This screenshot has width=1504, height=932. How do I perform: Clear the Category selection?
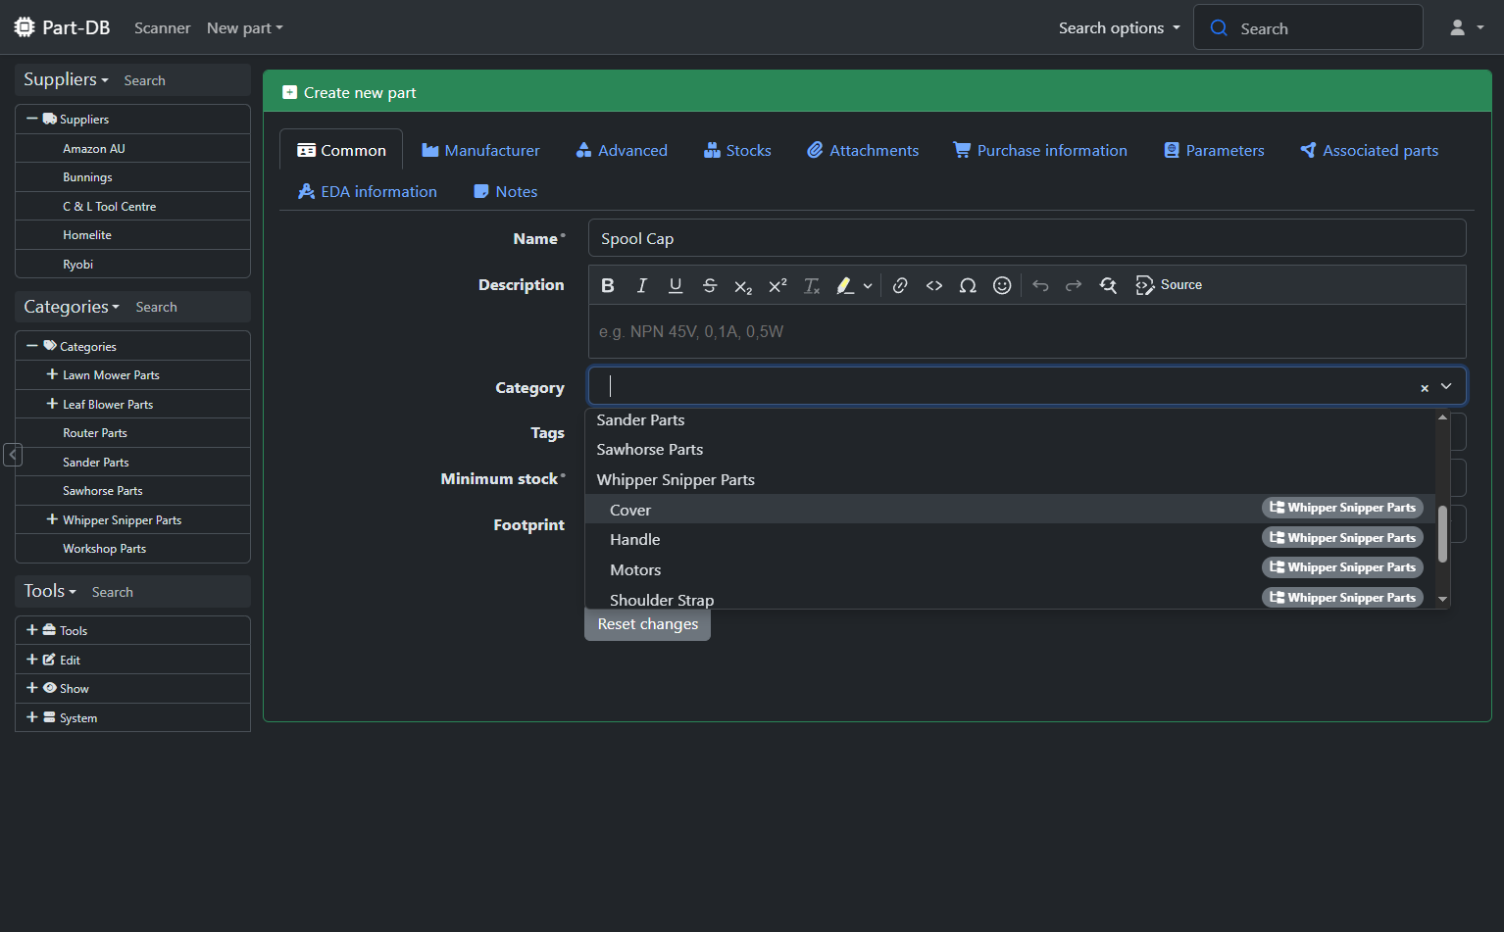(1425, 388)
